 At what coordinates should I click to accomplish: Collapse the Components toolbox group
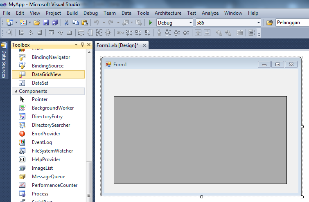coord(16,91)
